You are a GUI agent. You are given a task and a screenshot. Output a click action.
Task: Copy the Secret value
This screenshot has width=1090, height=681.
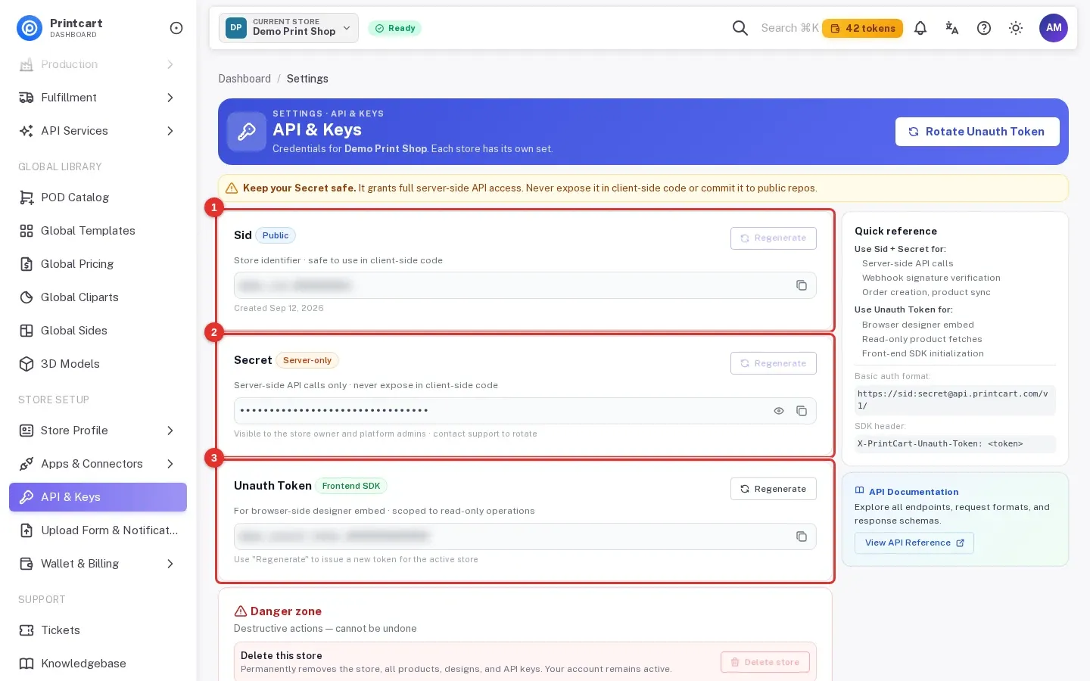tap(802, 411)
